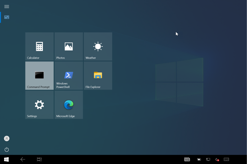Switch to the pinned tiles view
Image resolution: width=247 pixels, height=164 pixels.
click(x=6, y=17)
